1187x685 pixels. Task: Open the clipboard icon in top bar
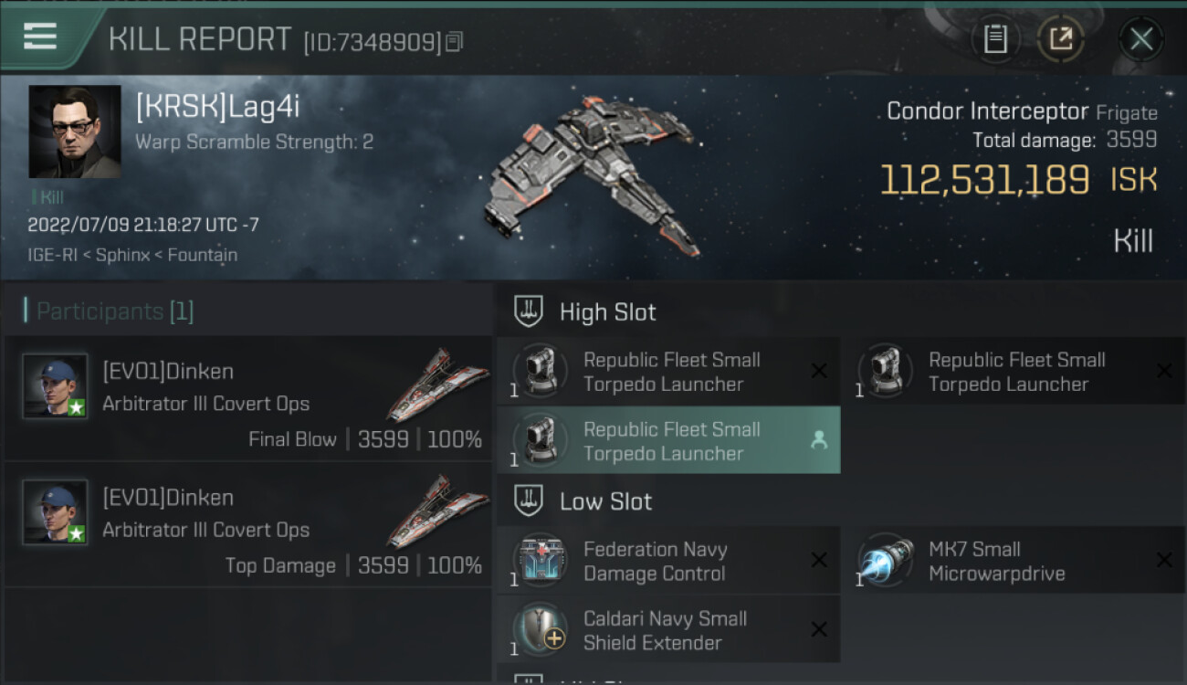(995, 38)
